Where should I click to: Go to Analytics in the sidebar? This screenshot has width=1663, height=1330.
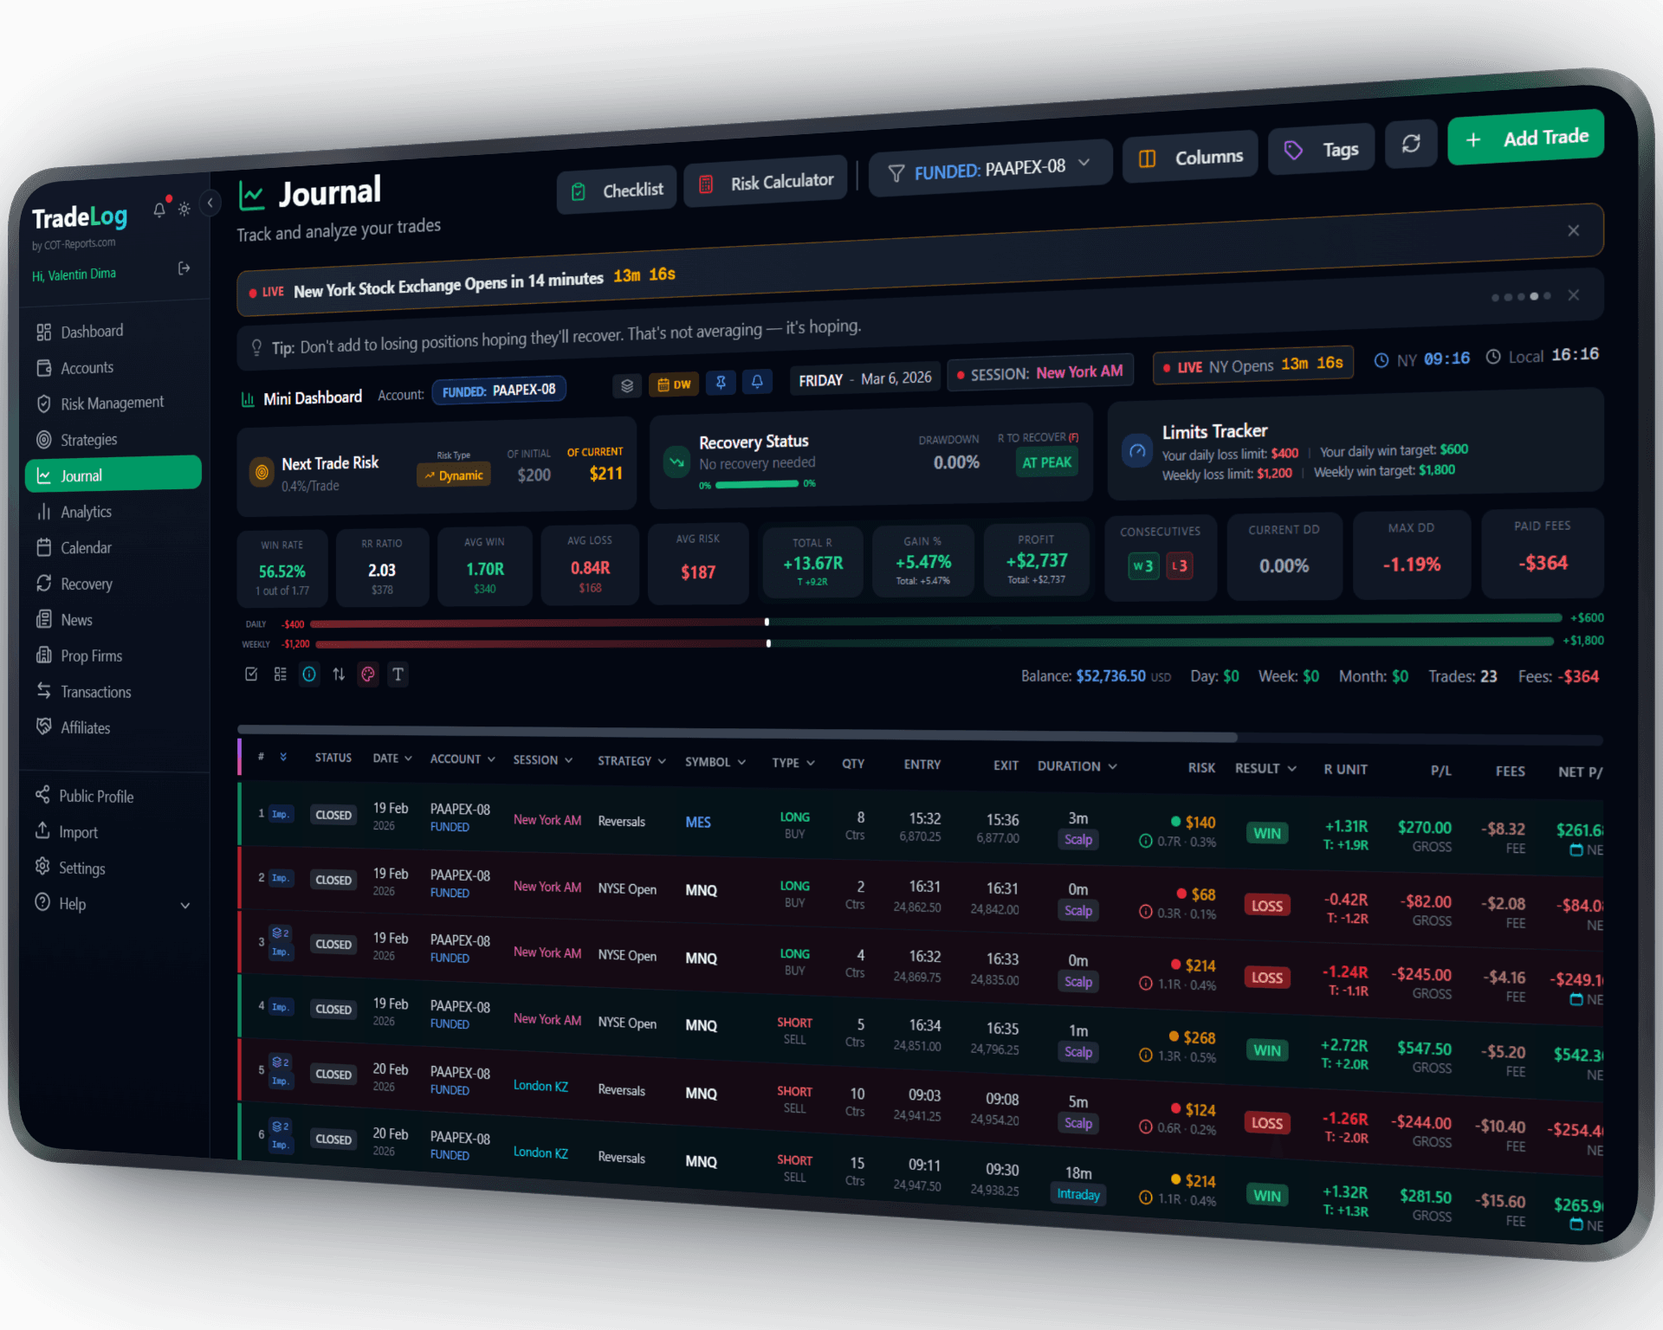coord(86,512)
